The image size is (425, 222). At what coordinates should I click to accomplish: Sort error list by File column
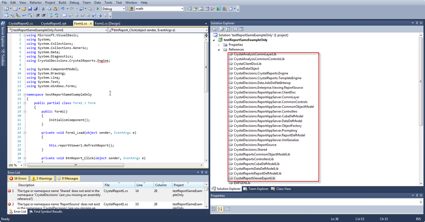coord(119,185)
